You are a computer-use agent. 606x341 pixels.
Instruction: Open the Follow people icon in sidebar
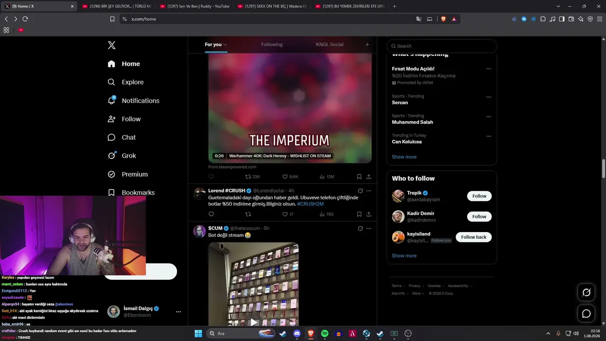point(111,119)
